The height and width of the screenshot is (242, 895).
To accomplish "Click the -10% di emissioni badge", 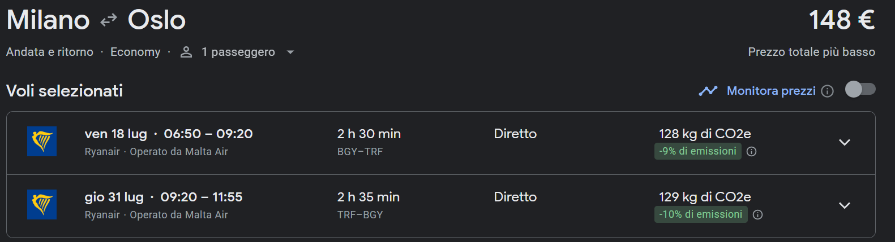I will pos(700,214).
